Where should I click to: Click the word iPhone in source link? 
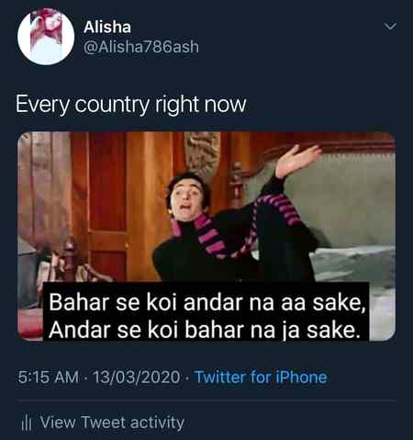302,377
